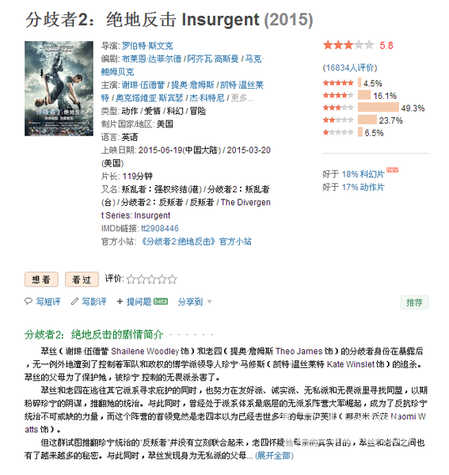Open the 分享到 dropdown arrow
This screenshot has width=449, height=475.
point(209,302)
